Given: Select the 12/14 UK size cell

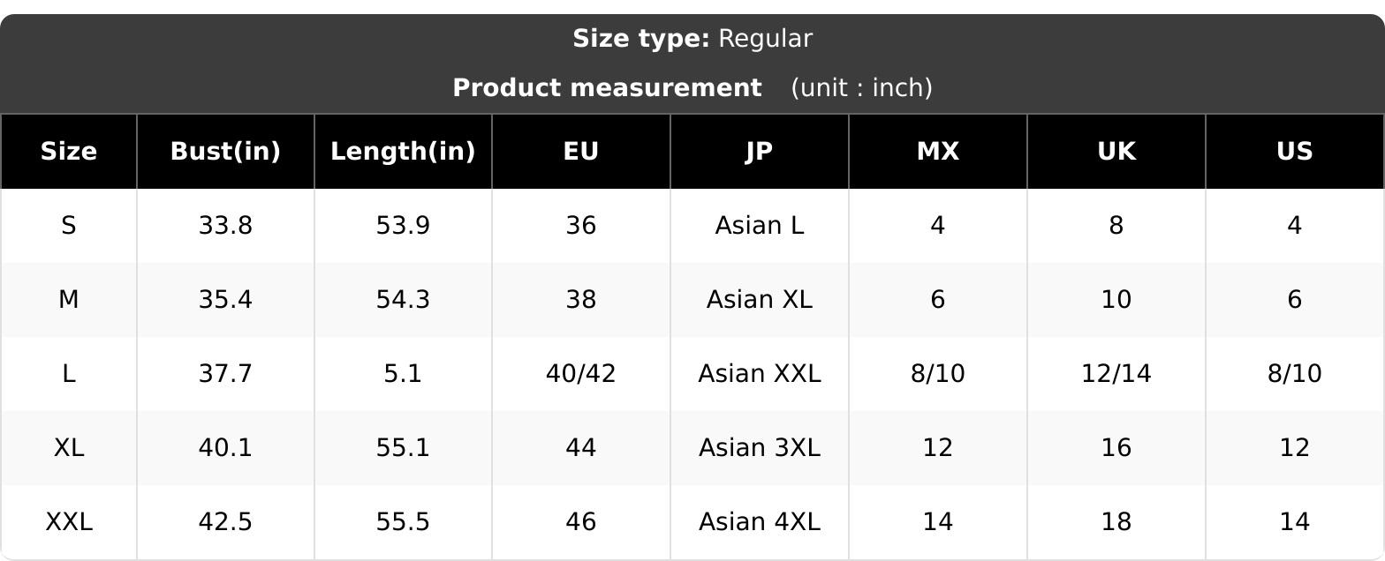Looking at the screenshot, I should (x=1116, y=374).
